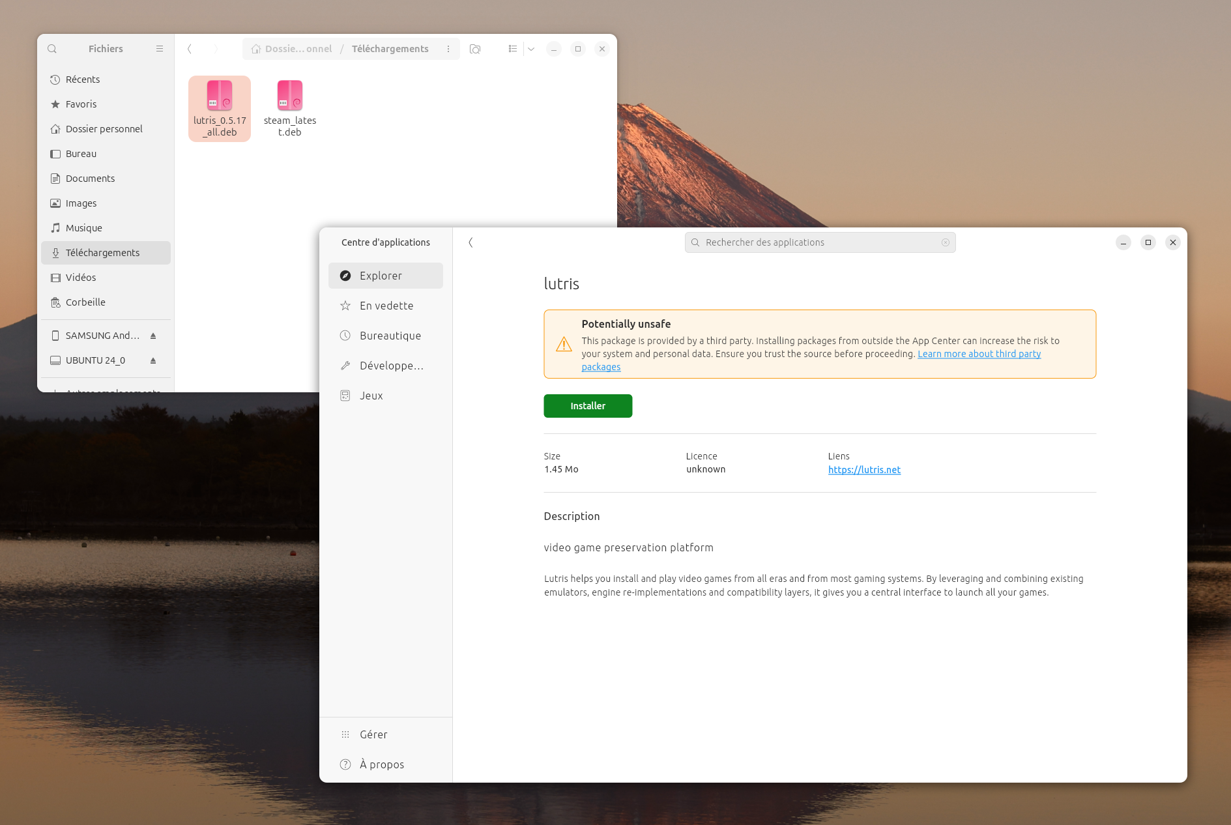
Task: Open the path bar three-dot menu
Action: click(448, 49)
